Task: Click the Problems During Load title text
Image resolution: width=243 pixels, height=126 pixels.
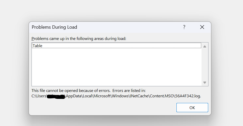Action: coord(54,27)
